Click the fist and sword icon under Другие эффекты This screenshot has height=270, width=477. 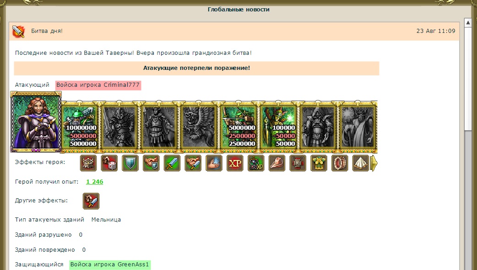pos(91,201)
